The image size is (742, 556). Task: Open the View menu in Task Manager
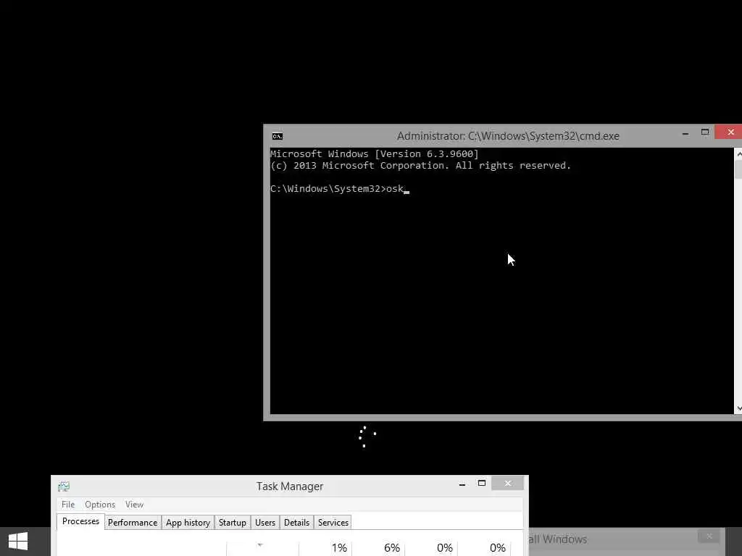(134, 505)
